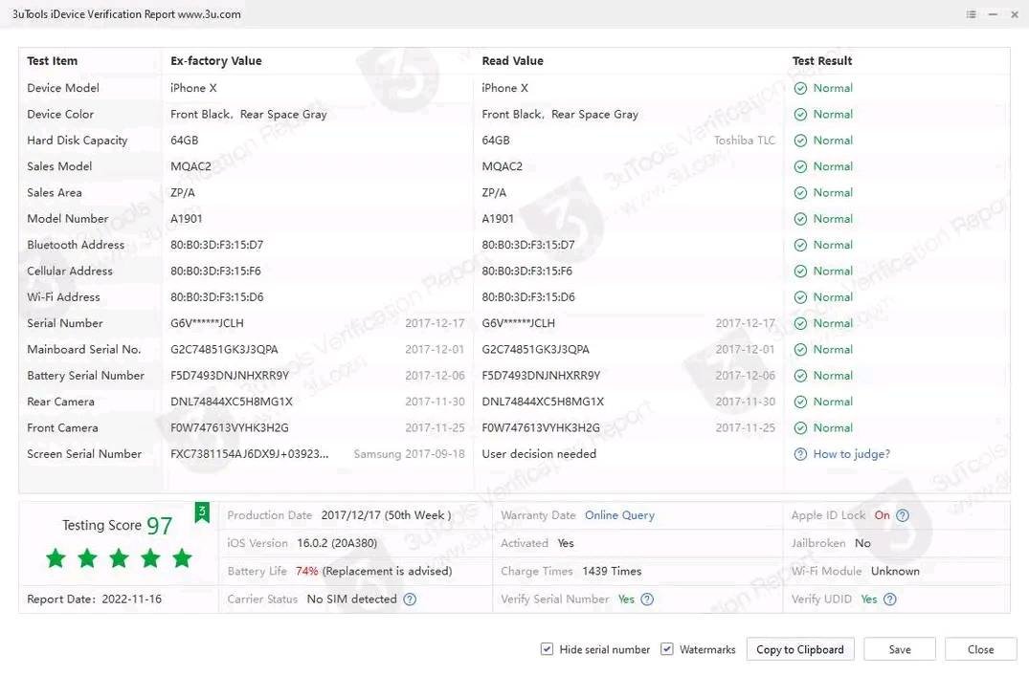Save the verification report
1029x675 pixels.
click(899, 649)
